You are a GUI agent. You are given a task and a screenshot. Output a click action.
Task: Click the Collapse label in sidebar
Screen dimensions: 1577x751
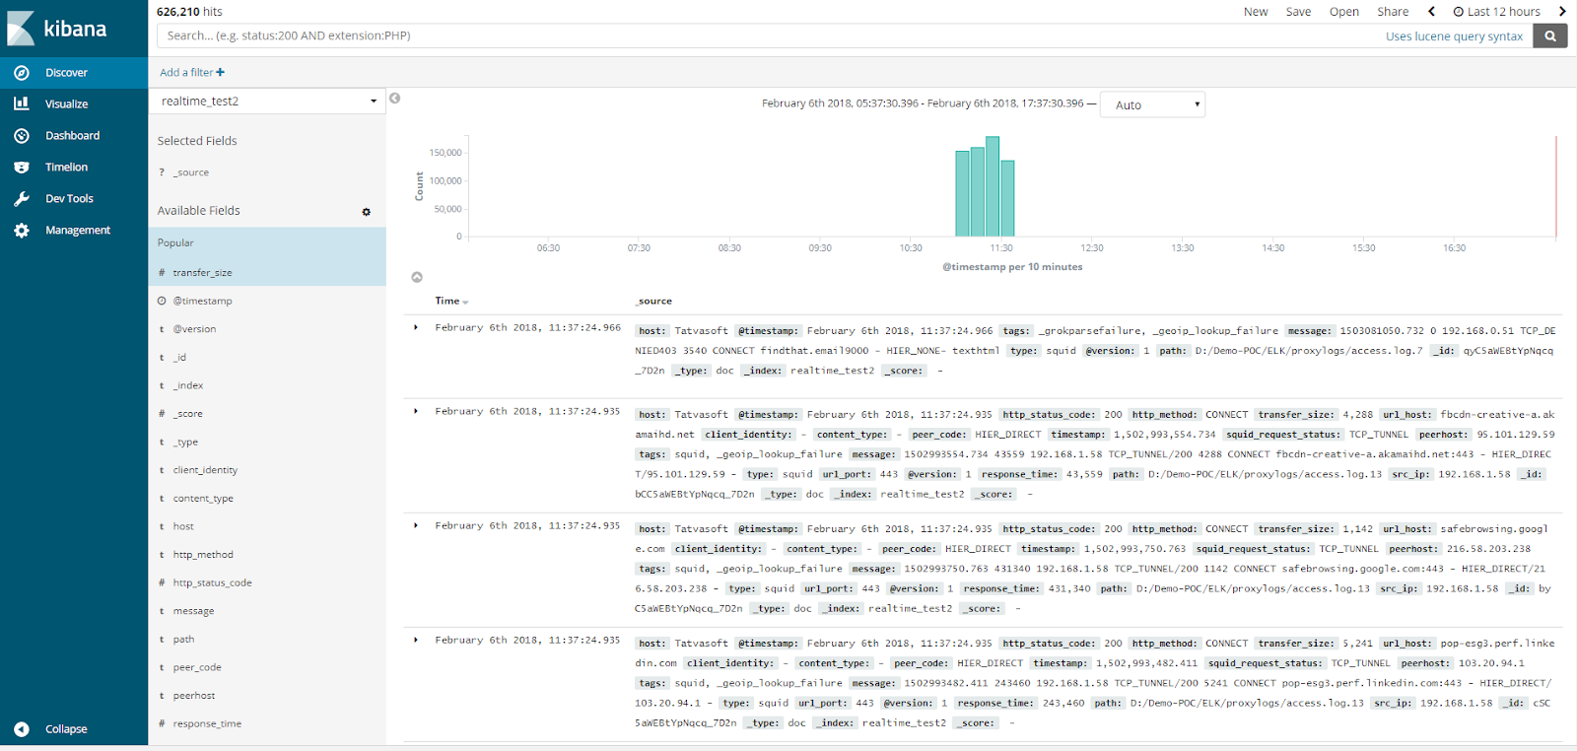(x=66, y=729)
